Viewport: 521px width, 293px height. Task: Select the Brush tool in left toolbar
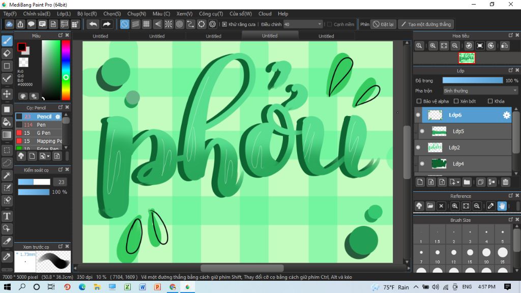click(7, 41)
